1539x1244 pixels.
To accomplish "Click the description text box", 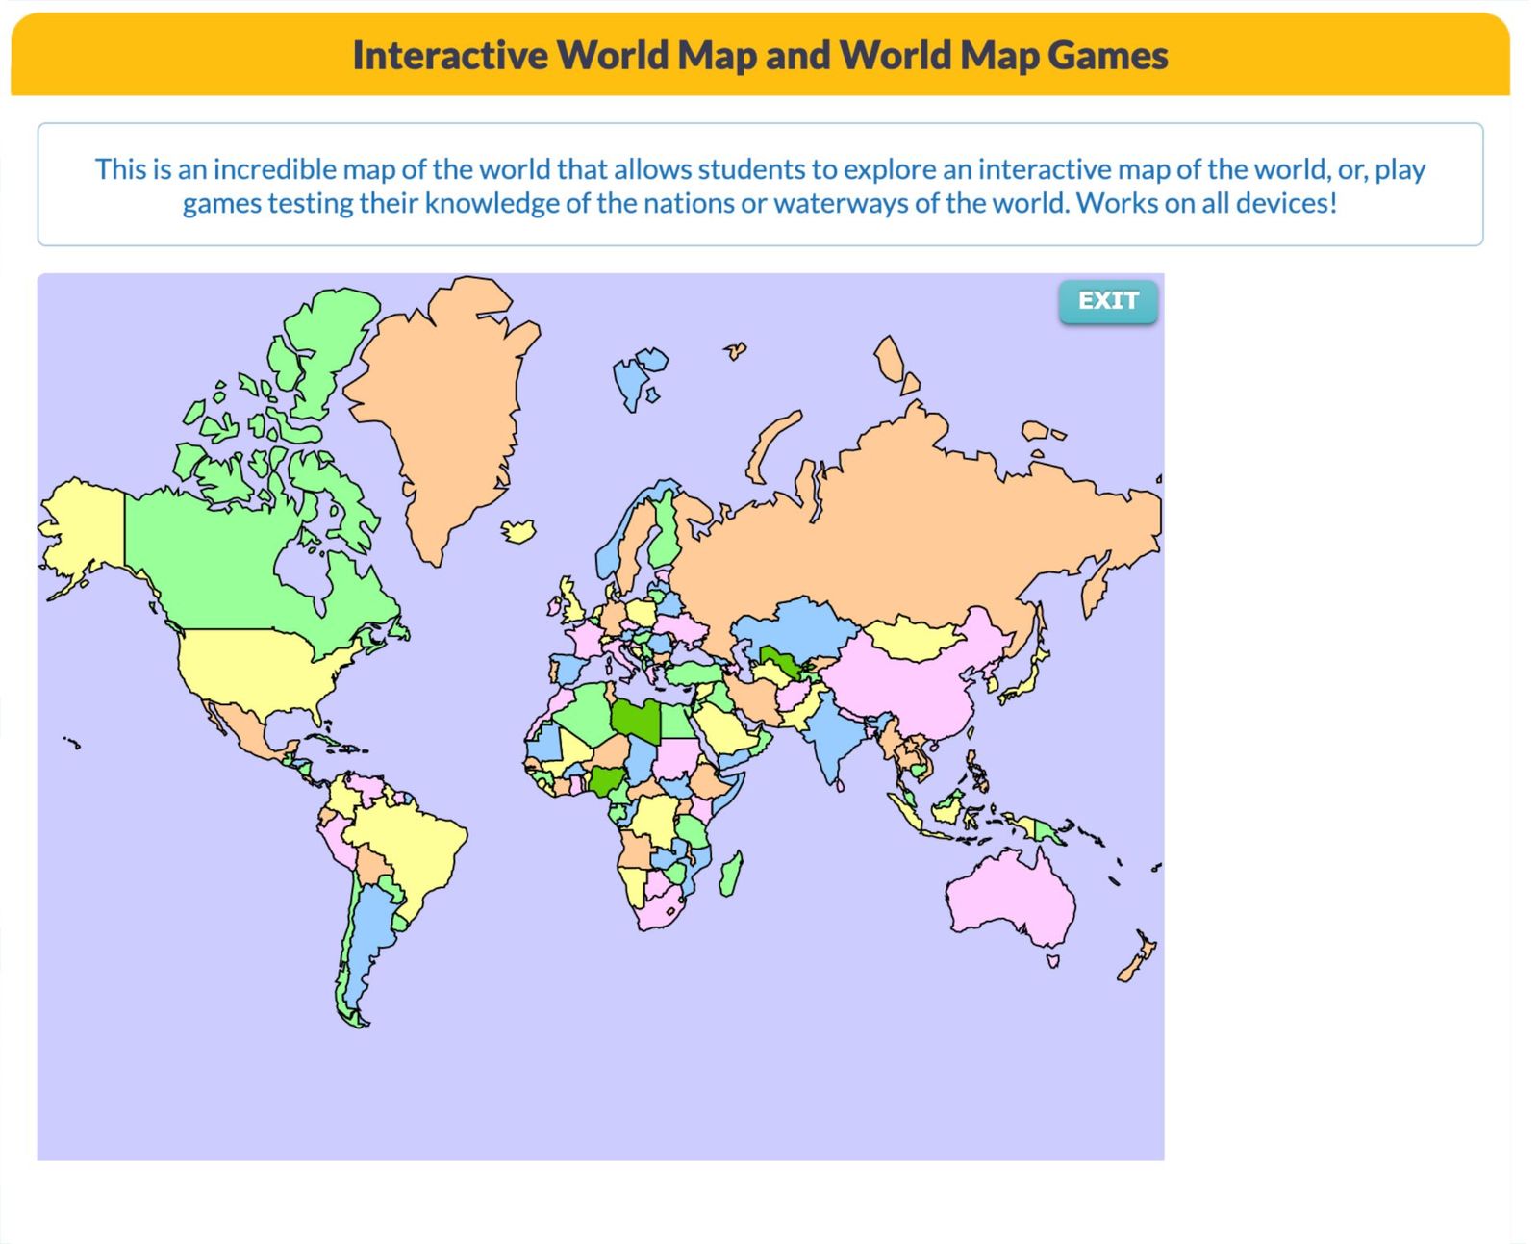I will click(760, 185).
